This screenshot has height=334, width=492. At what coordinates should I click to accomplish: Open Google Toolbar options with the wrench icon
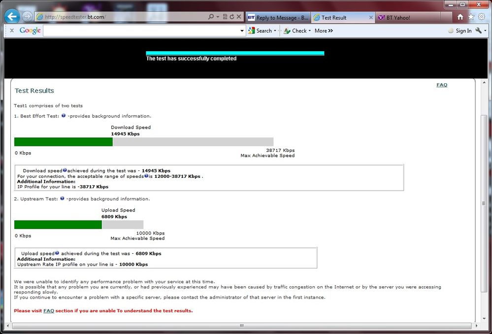pyautogui.click(x=478, y=31)
